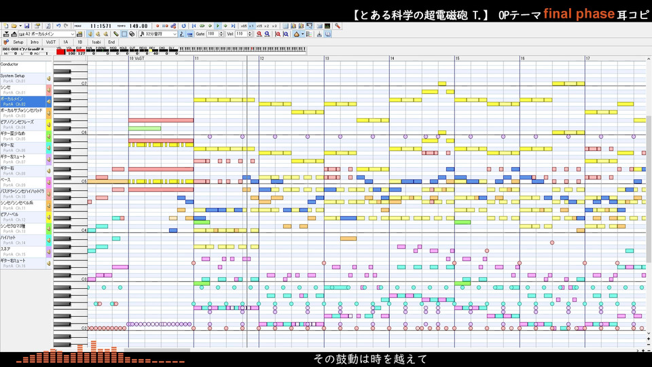
Task: Toggle the metronome icon
Action: coord(319,34)
